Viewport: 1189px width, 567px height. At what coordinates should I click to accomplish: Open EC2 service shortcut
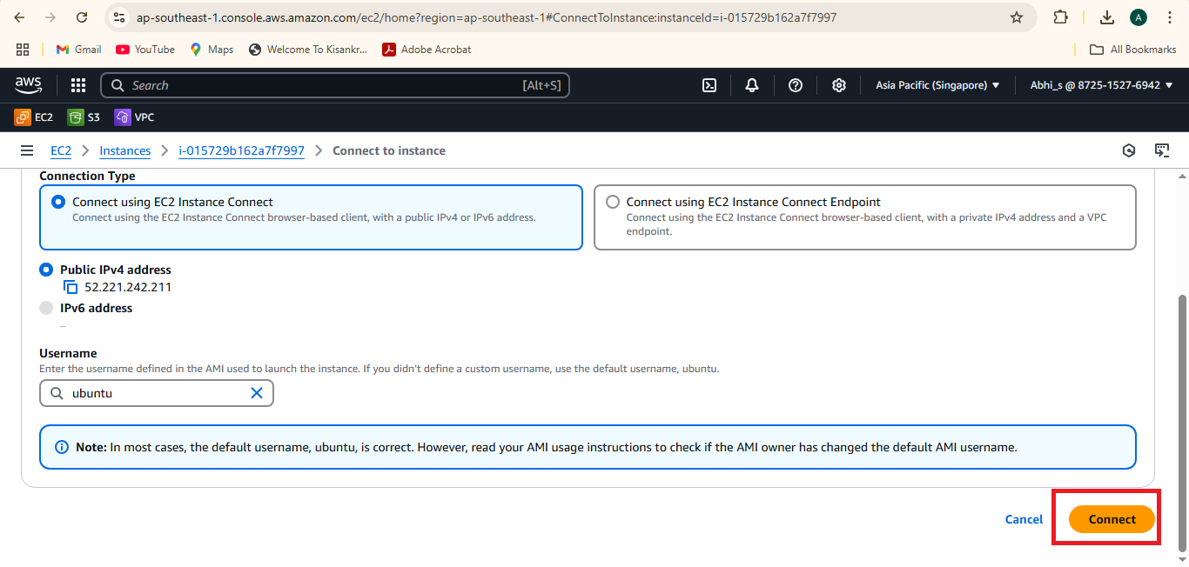click(x=34, y=117)
